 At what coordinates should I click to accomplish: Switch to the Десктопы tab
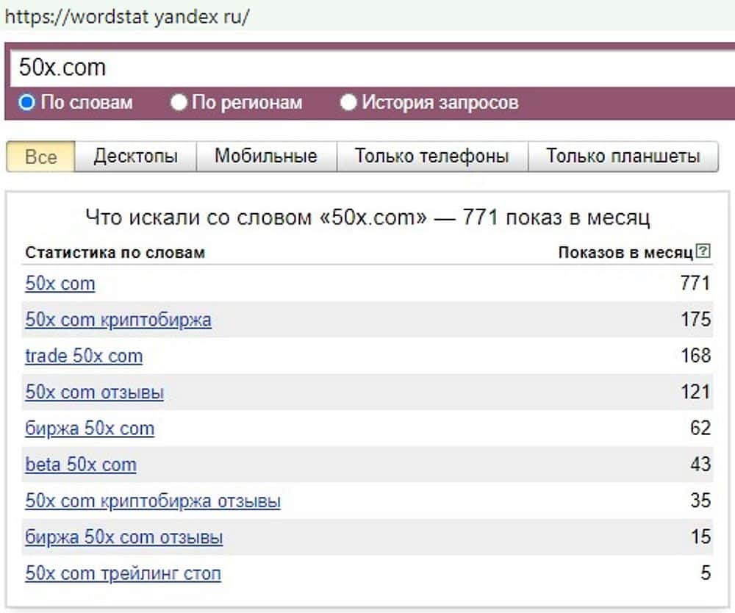tap(135, 157)
